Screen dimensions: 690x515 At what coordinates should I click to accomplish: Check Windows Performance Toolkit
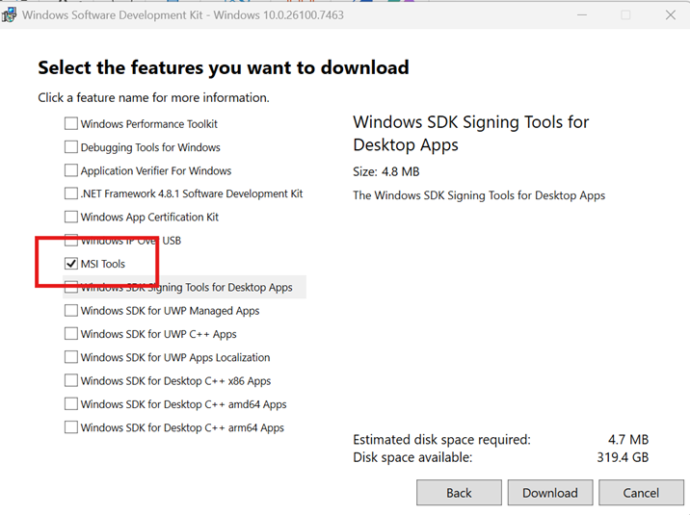pos(71,123)
